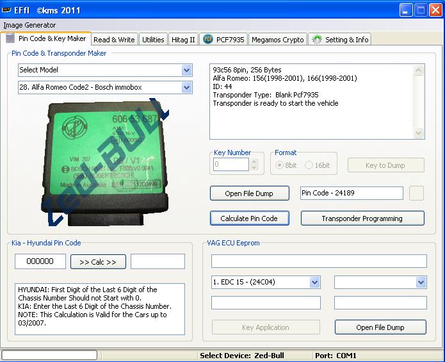Viewport: 445px width, 362px height.
Task: Click the Pin Code - 24189 field
Action: tap(352, 193)
